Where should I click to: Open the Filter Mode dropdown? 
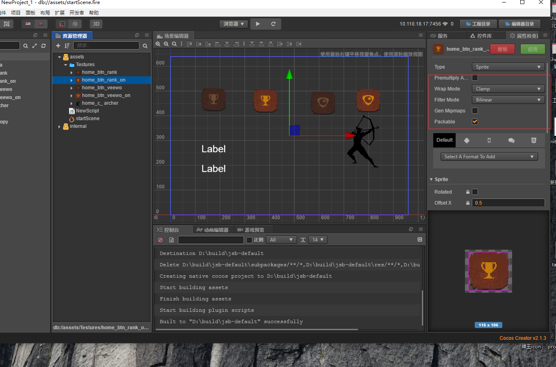tap(508, 100)
